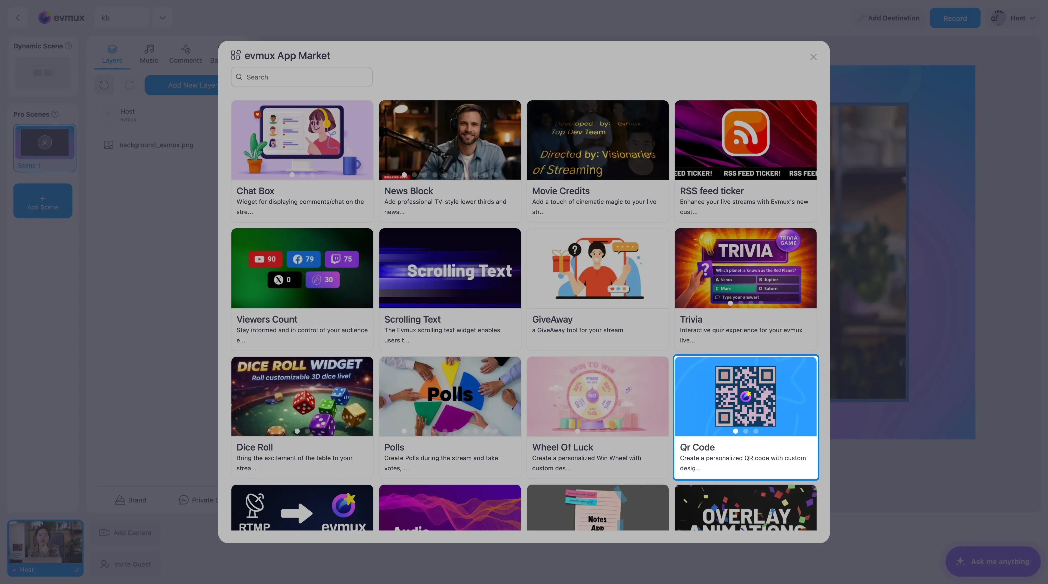Close the evmux App Market dialog

813,57
